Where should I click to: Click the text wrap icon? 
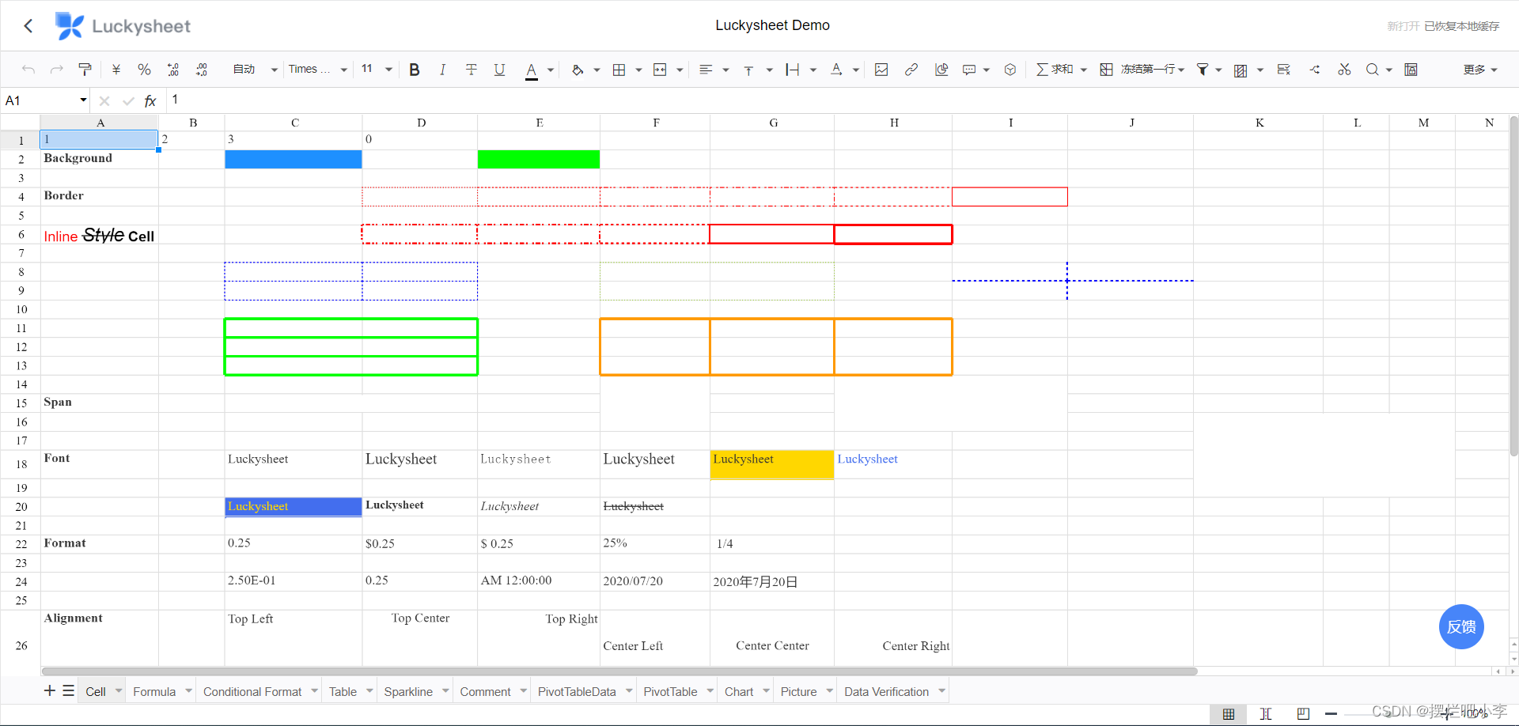[x=793, y=70]
